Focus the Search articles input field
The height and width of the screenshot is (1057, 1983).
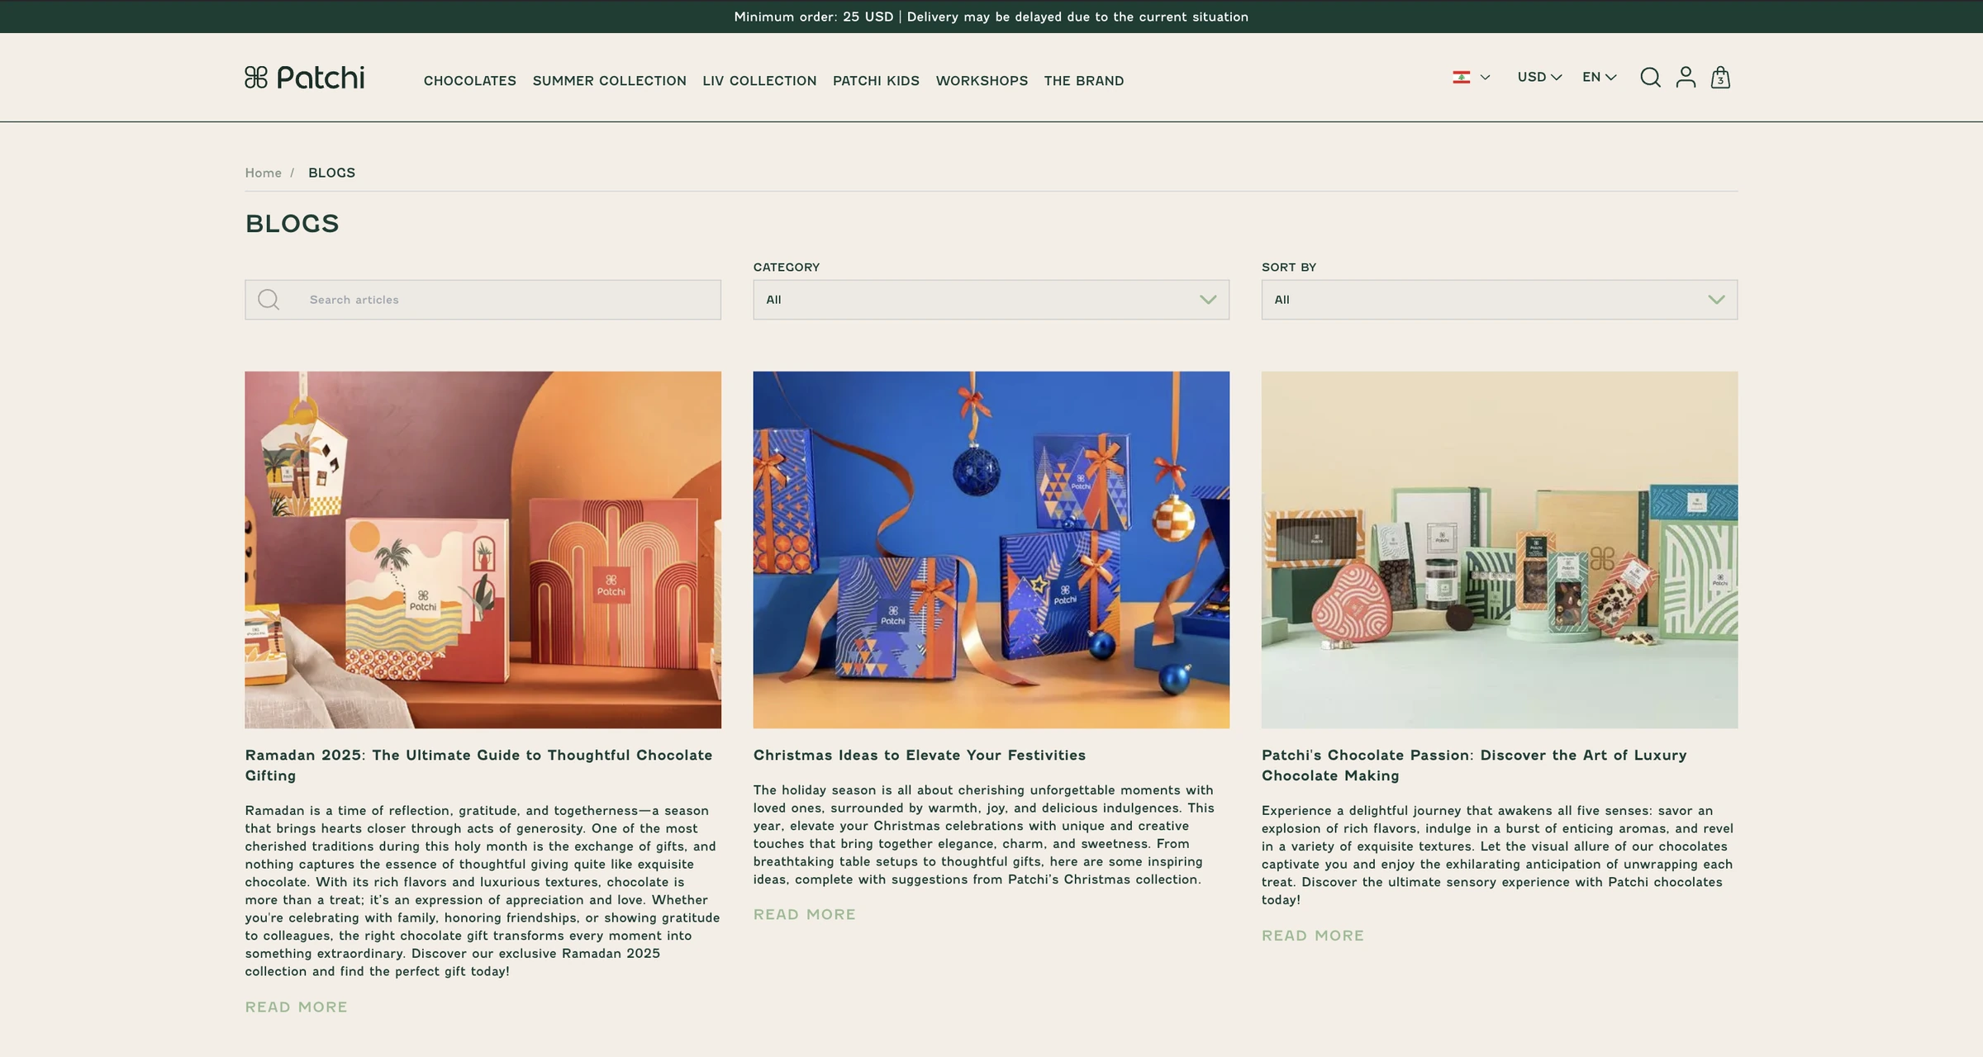click(483, 300)
